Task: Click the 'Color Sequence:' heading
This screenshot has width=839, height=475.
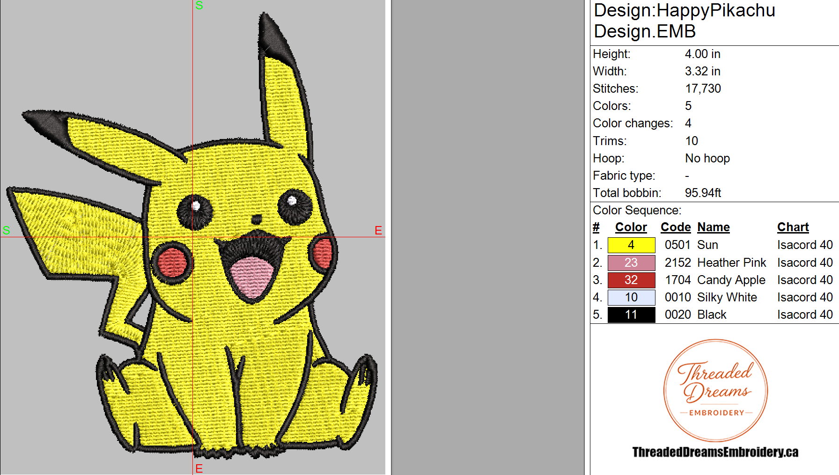Action: coord(637,210)
